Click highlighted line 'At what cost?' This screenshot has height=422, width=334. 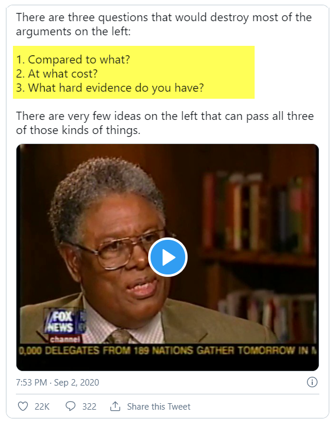pos(56,73)
